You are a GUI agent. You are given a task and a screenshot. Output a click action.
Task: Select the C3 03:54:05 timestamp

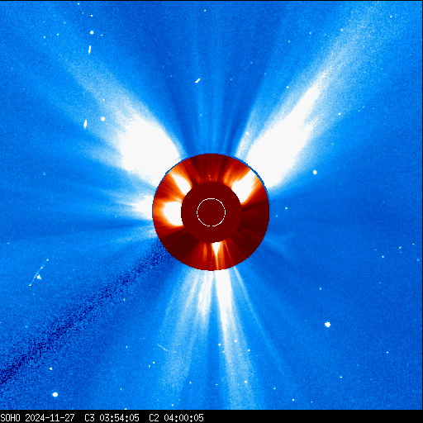pos(112,418)
